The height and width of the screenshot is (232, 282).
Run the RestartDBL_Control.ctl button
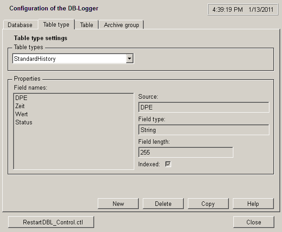[51, 222]
